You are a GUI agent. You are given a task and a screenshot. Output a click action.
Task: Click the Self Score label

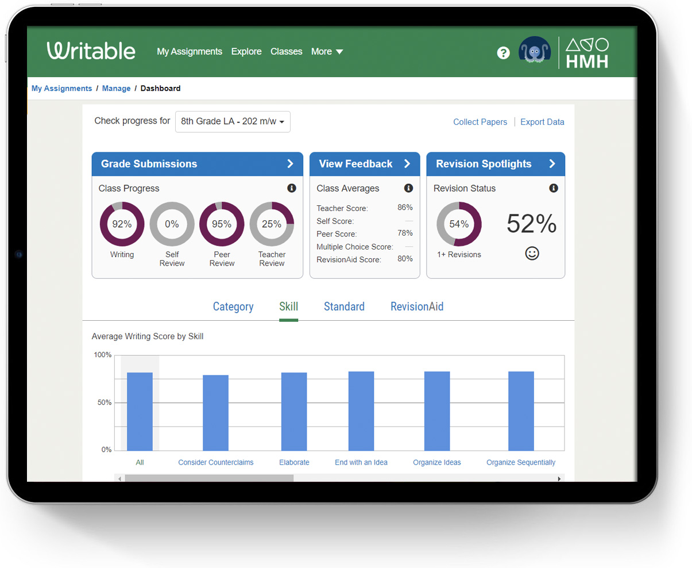335,221
